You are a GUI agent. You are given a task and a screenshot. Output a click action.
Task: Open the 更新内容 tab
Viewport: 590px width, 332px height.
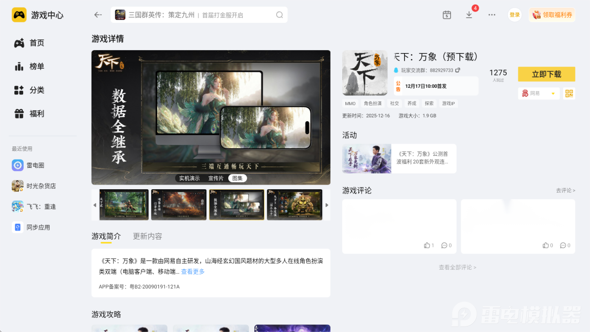pyautogui.click(x=147, y=236)
